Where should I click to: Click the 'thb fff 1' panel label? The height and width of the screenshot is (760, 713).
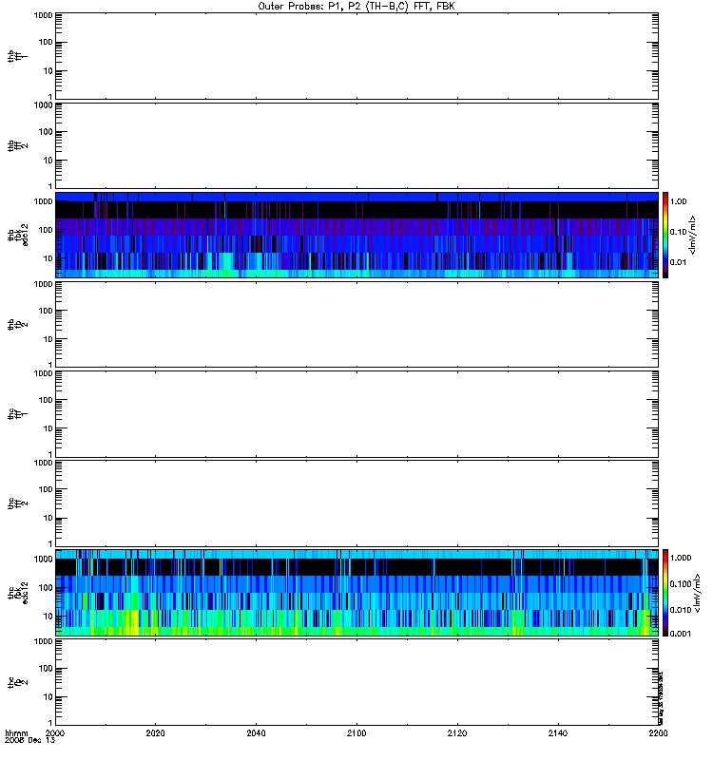point(18,56)
